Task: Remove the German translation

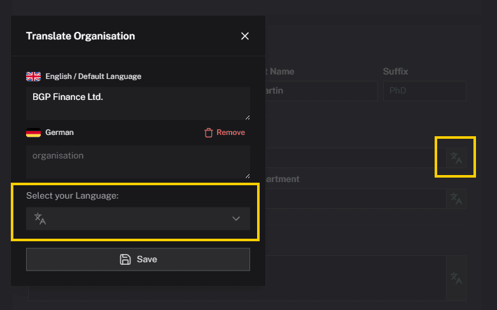Action: (x=225, y=132)
